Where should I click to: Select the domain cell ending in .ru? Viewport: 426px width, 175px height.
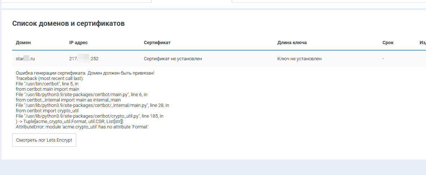click(x=25, y=59)
